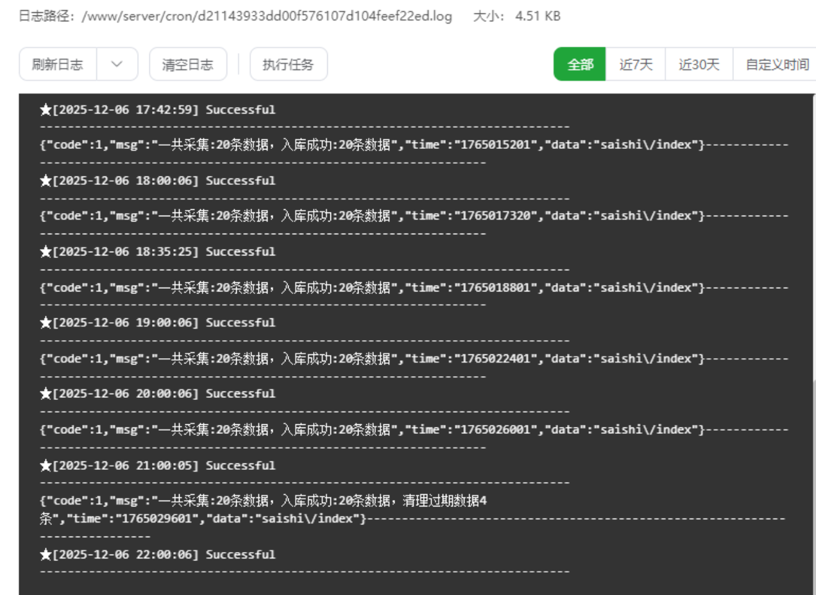Click the star beside the 22:00:06 log entry
This screenshot has width=816, height=595.
tap(46, 555)
